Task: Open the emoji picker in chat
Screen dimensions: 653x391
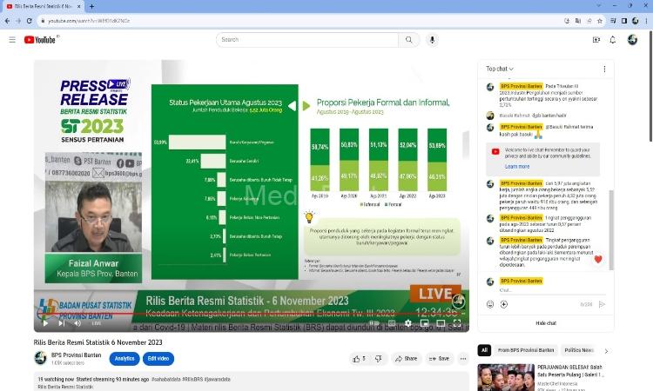Action: tap(490, 304)
